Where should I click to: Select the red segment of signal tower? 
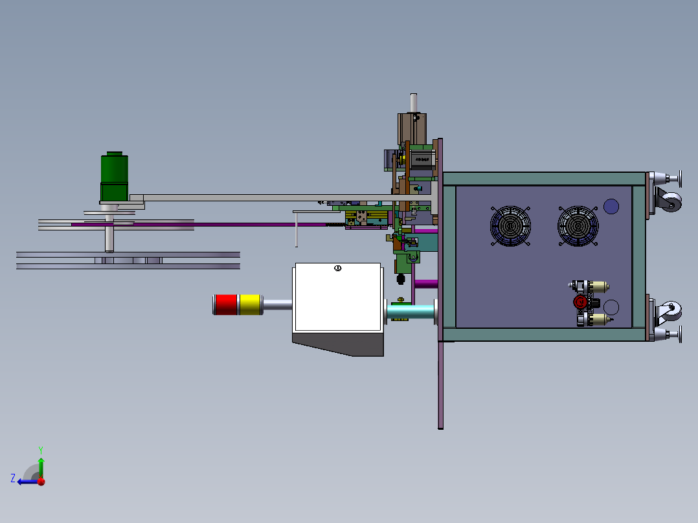(x=226, y=304)
